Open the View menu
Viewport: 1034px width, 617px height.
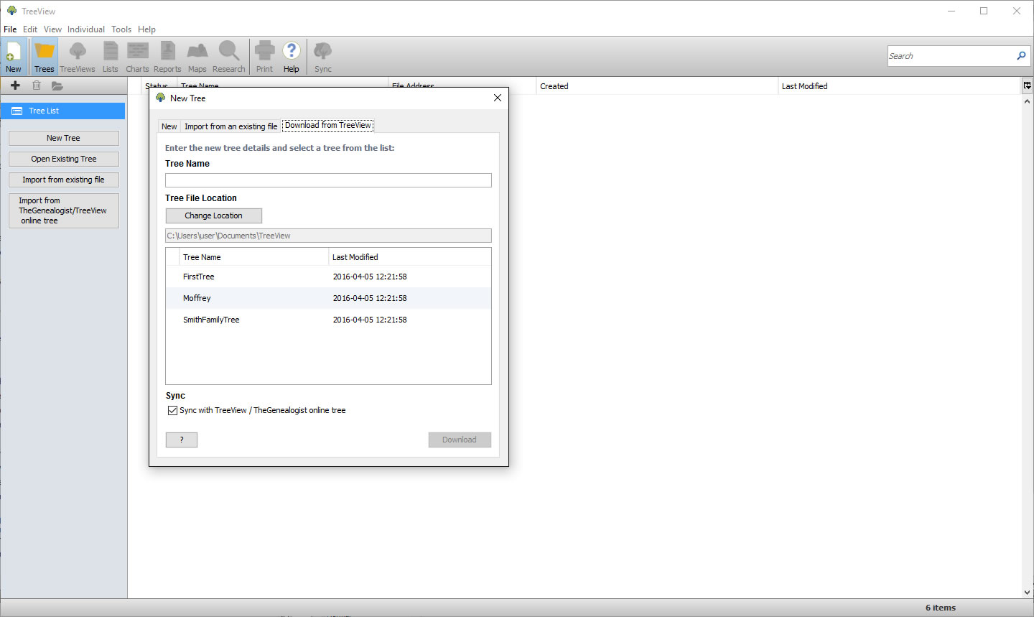click(52, 29)
